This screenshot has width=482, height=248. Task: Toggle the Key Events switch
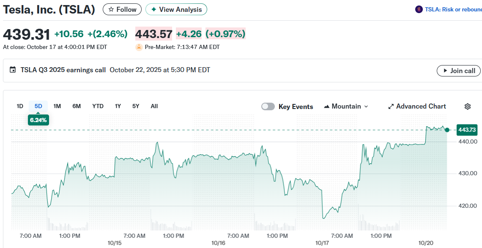268,106
